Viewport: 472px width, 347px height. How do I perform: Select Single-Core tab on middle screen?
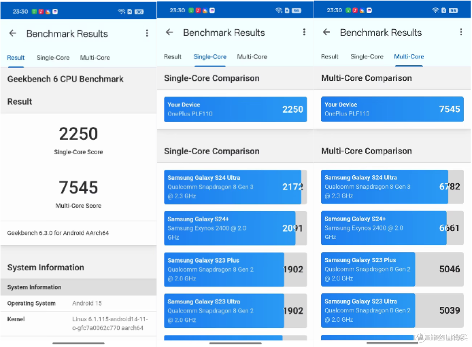(x=210, y=57)
